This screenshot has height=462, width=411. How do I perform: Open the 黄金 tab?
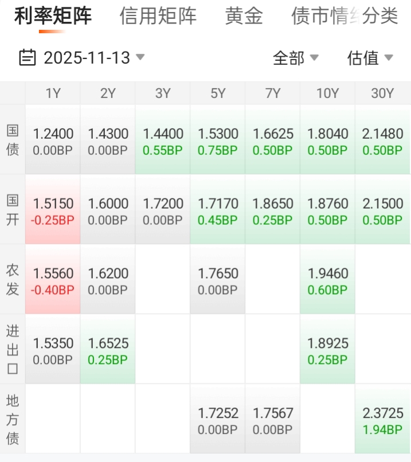coord(244,16)
